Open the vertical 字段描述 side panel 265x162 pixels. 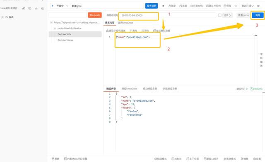click(x=261, y=60)
